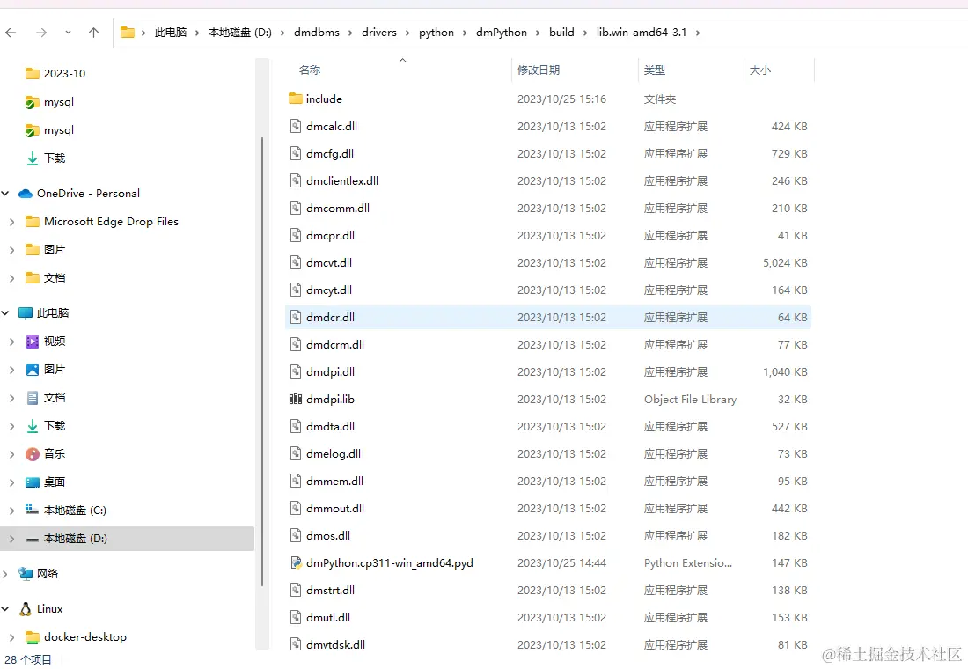968x669 pixels.
Task: Select the OneDrive cloud icon
Action: click(x=26, y=194)
